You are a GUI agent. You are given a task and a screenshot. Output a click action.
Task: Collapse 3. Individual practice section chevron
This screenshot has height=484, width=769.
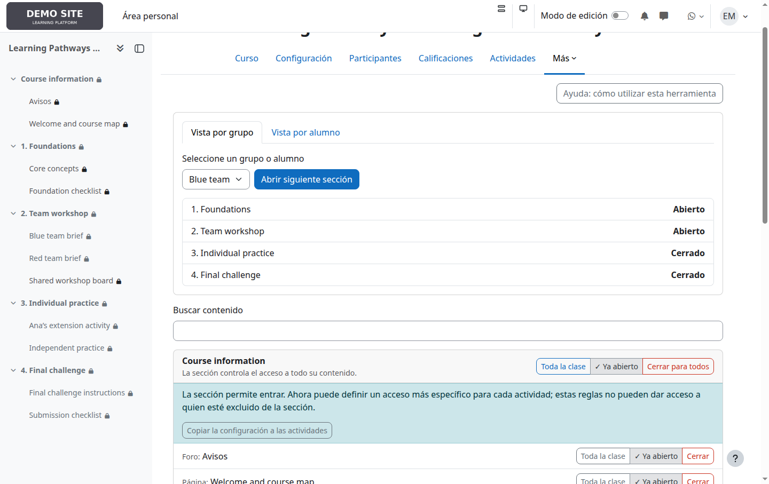point(13,303)
